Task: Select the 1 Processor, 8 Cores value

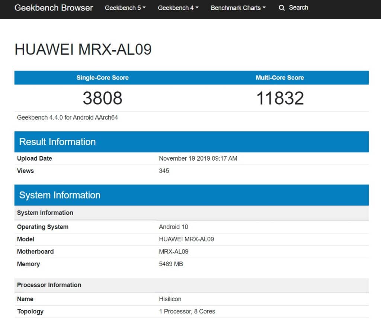Action: coord(187,312)
